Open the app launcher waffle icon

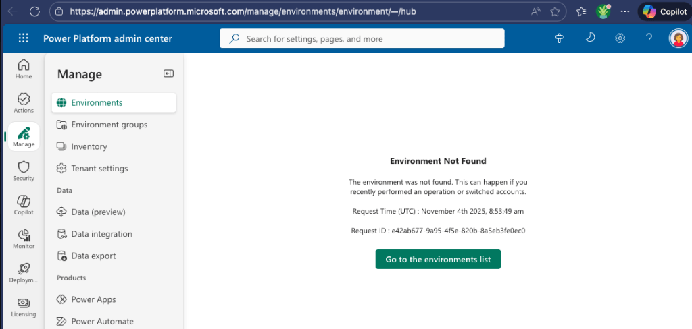pyautogui.click(x=24, y=38)
